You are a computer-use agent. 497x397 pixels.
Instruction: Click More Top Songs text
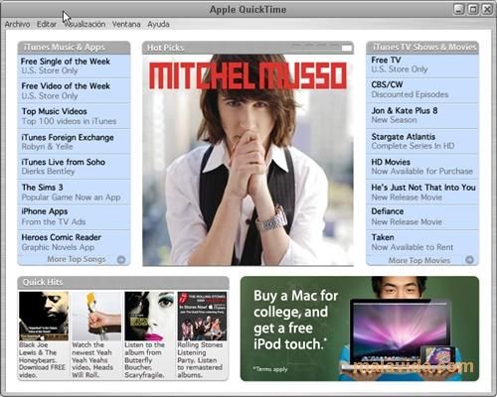tap(77, 259)
